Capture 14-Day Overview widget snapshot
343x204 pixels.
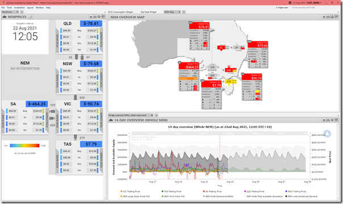pos(328,120)
